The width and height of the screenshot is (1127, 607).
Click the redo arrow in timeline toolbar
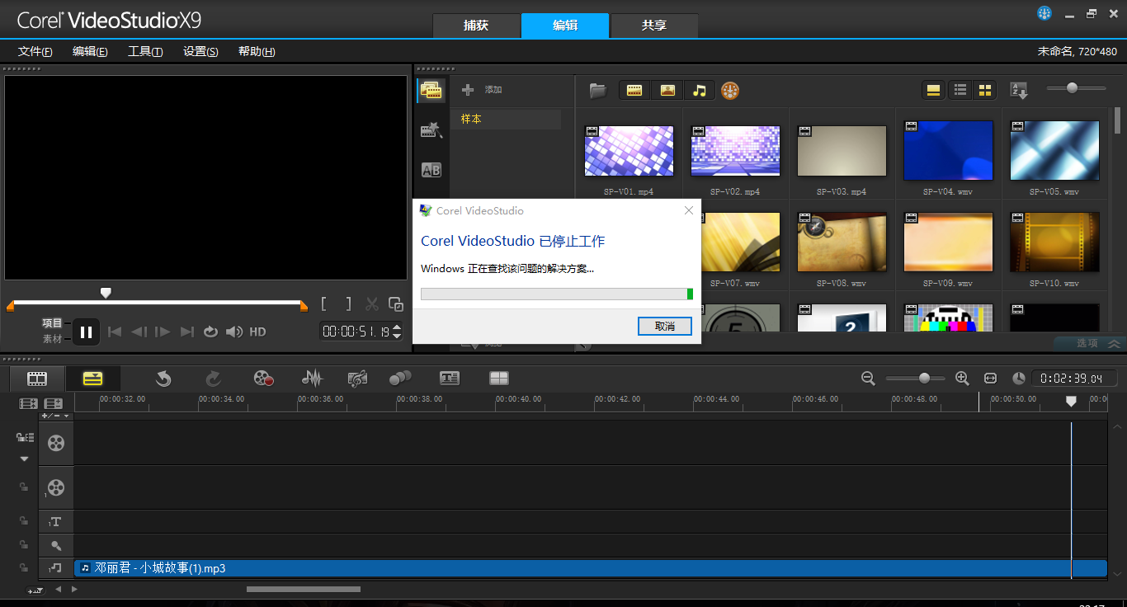coord(213,378)
